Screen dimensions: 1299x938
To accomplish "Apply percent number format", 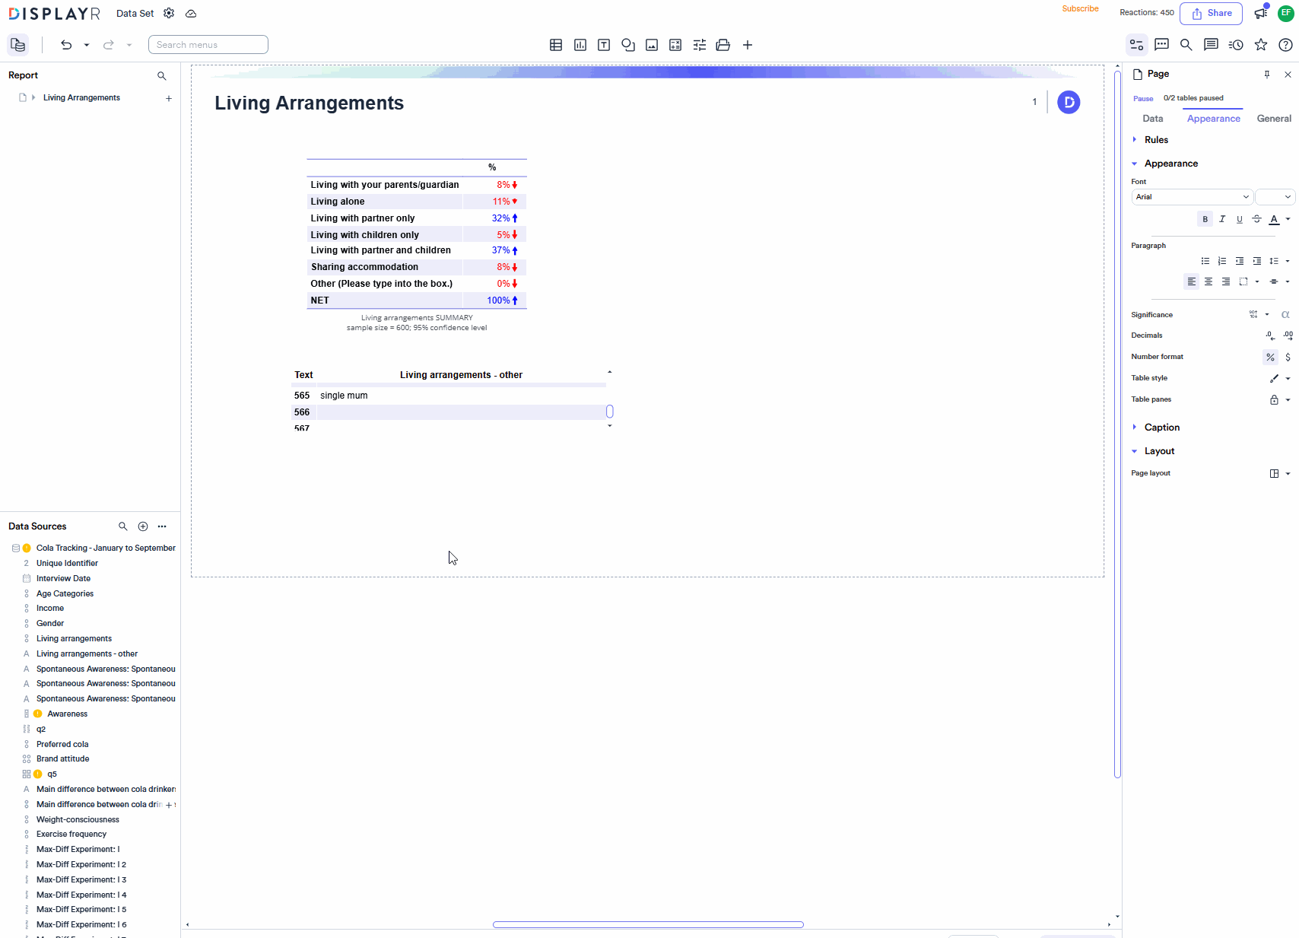I will tap(1270, 357).
